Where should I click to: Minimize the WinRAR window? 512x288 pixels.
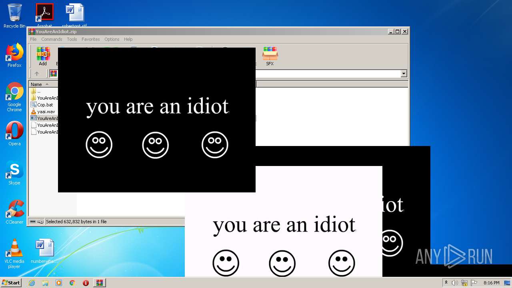click(x=391, y=32)
